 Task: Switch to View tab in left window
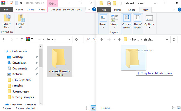[42, 10]
